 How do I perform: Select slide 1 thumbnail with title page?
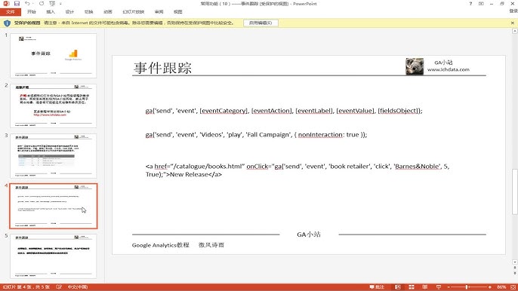(53, 56)
